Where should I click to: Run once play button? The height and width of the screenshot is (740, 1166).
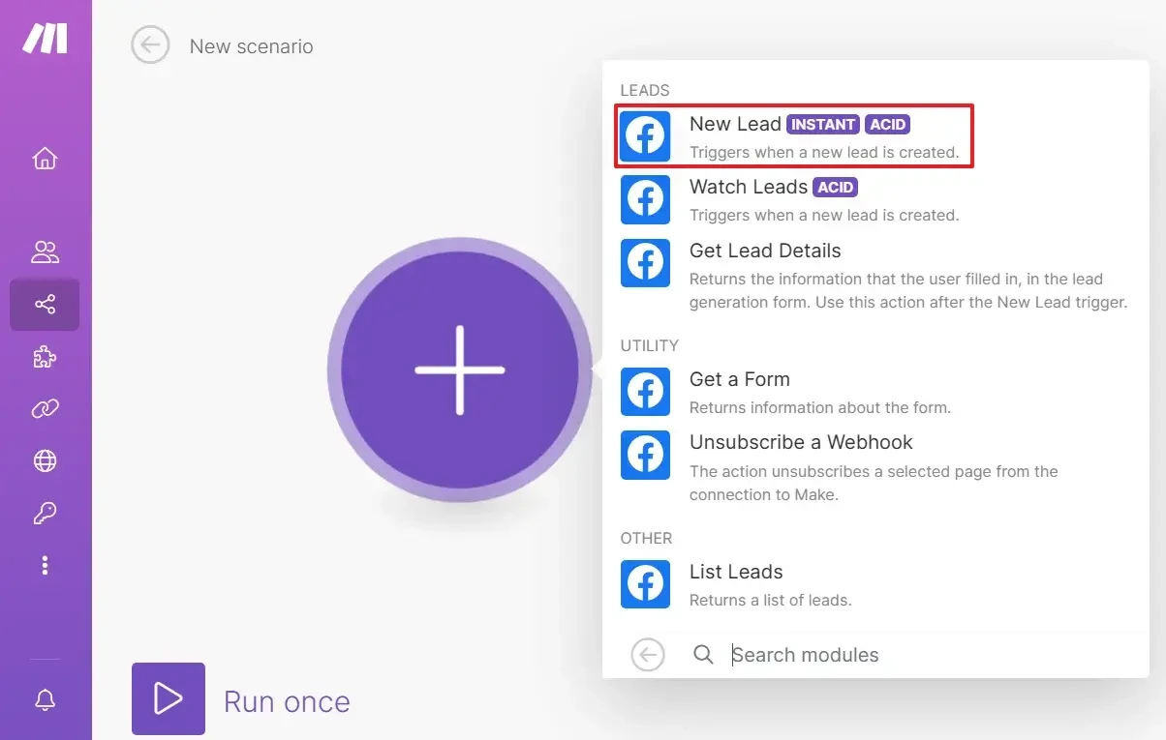coord(169,698)
